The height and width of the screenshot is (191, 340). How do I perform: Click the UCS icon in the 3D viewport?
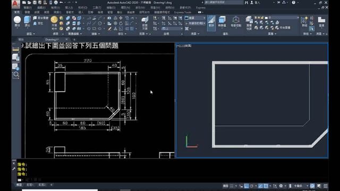191,142
